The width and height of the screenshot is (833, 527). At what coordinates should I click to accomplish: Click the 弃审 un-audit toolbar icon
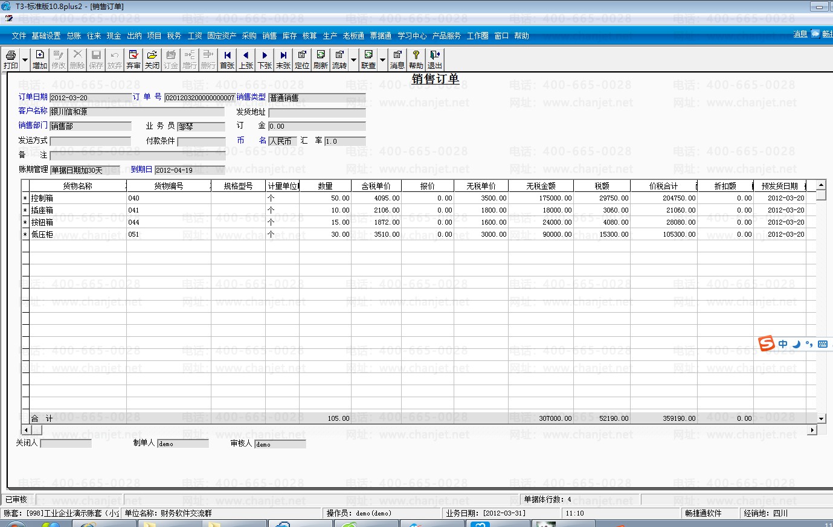coord(133,59)
